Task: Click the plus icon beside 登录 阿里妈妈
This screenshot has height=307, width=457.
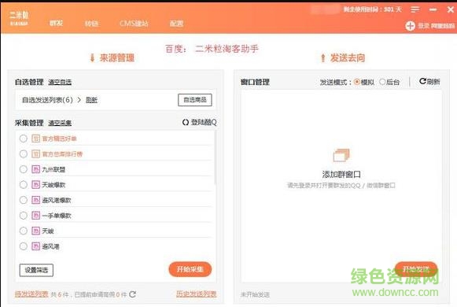Action: [x=410, y=26]
